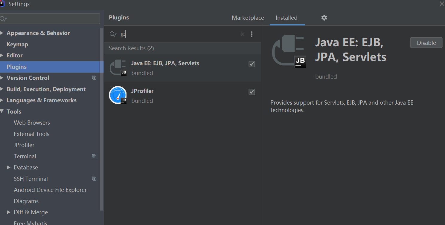445x225 pixels.
Task: Expand Build, Execution, Deployment section
Action: pos(1,89)
